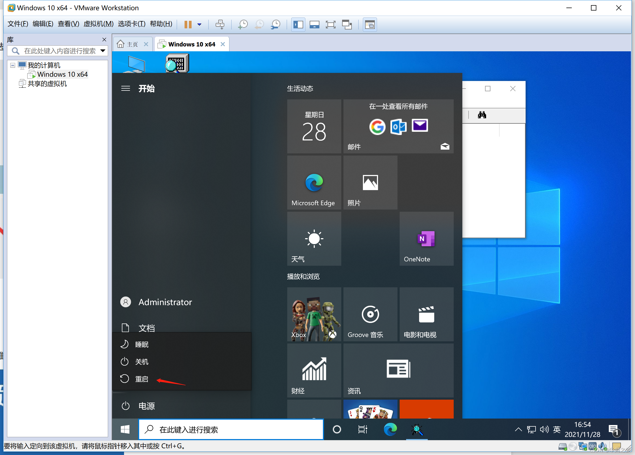
Task: Toggle the library sidebar view icon
Action: tap(298, 24)
